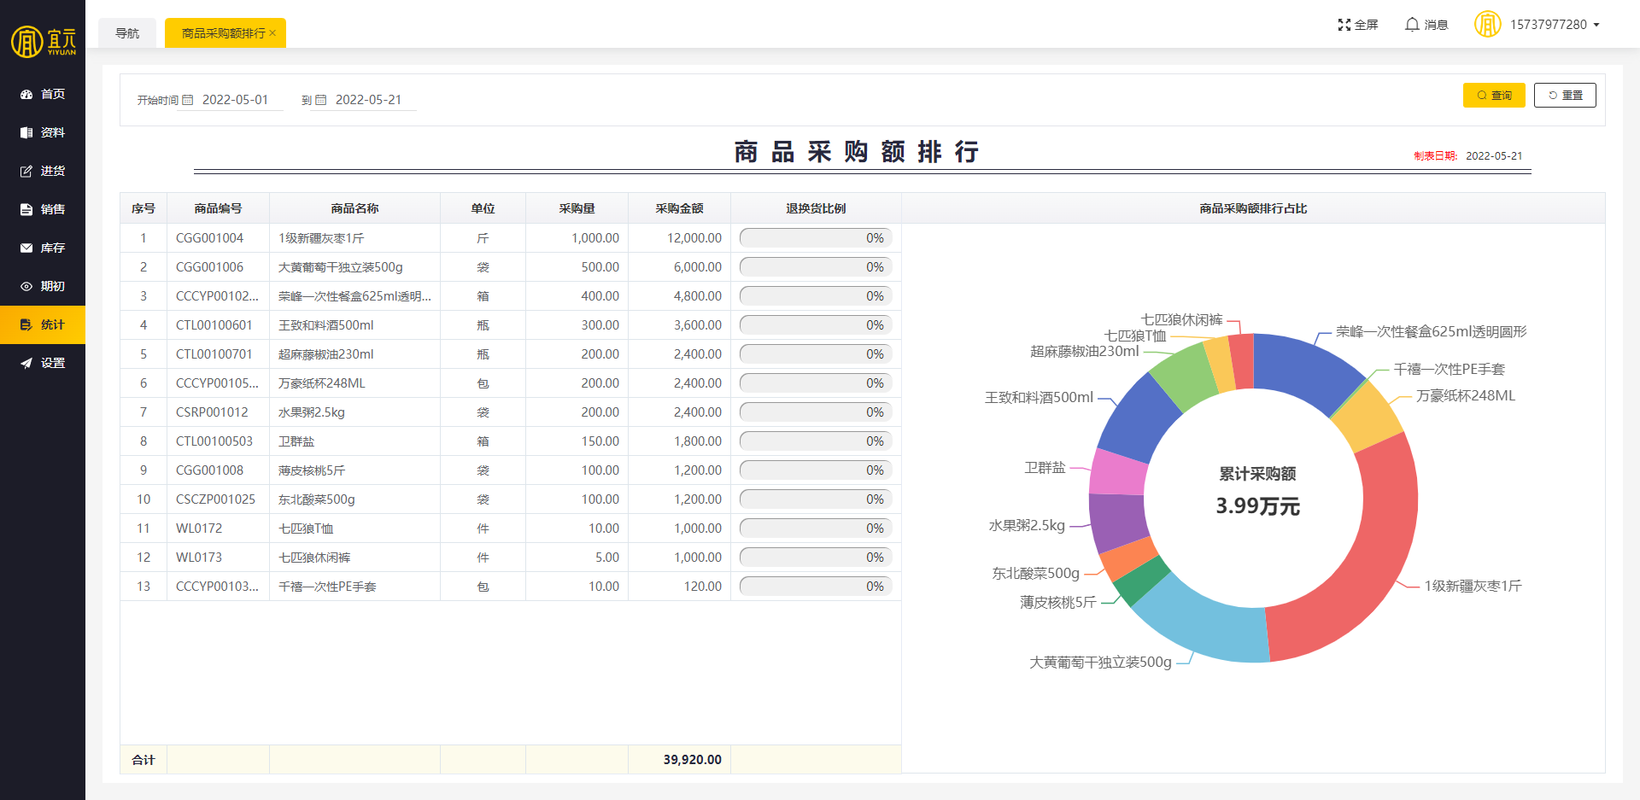
Task: Switch to the 导航 tab
Action: pyautogui.click(x=127, y=33)
